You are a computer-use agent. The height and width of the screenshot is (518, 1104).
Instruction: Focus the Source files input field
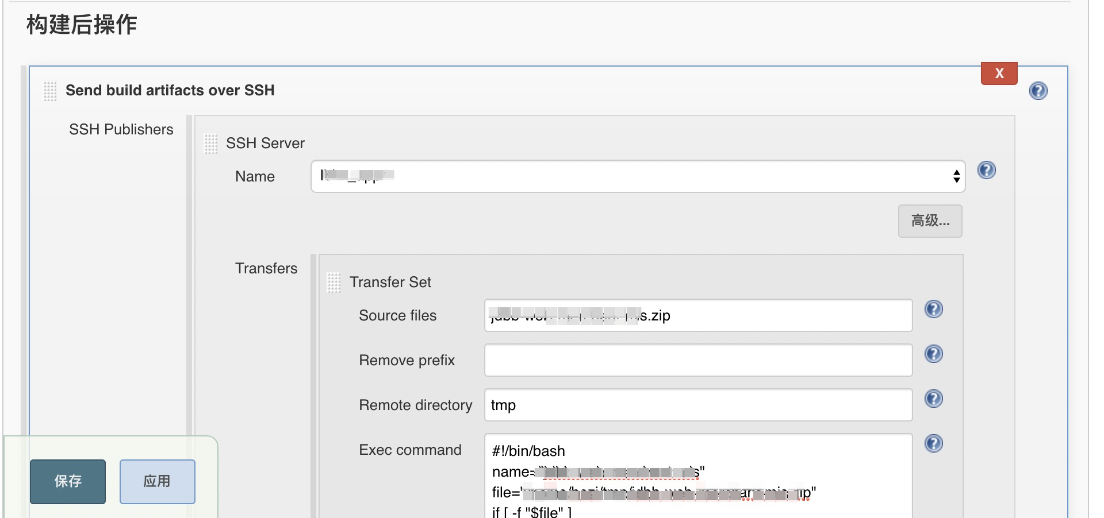(698, 315)
